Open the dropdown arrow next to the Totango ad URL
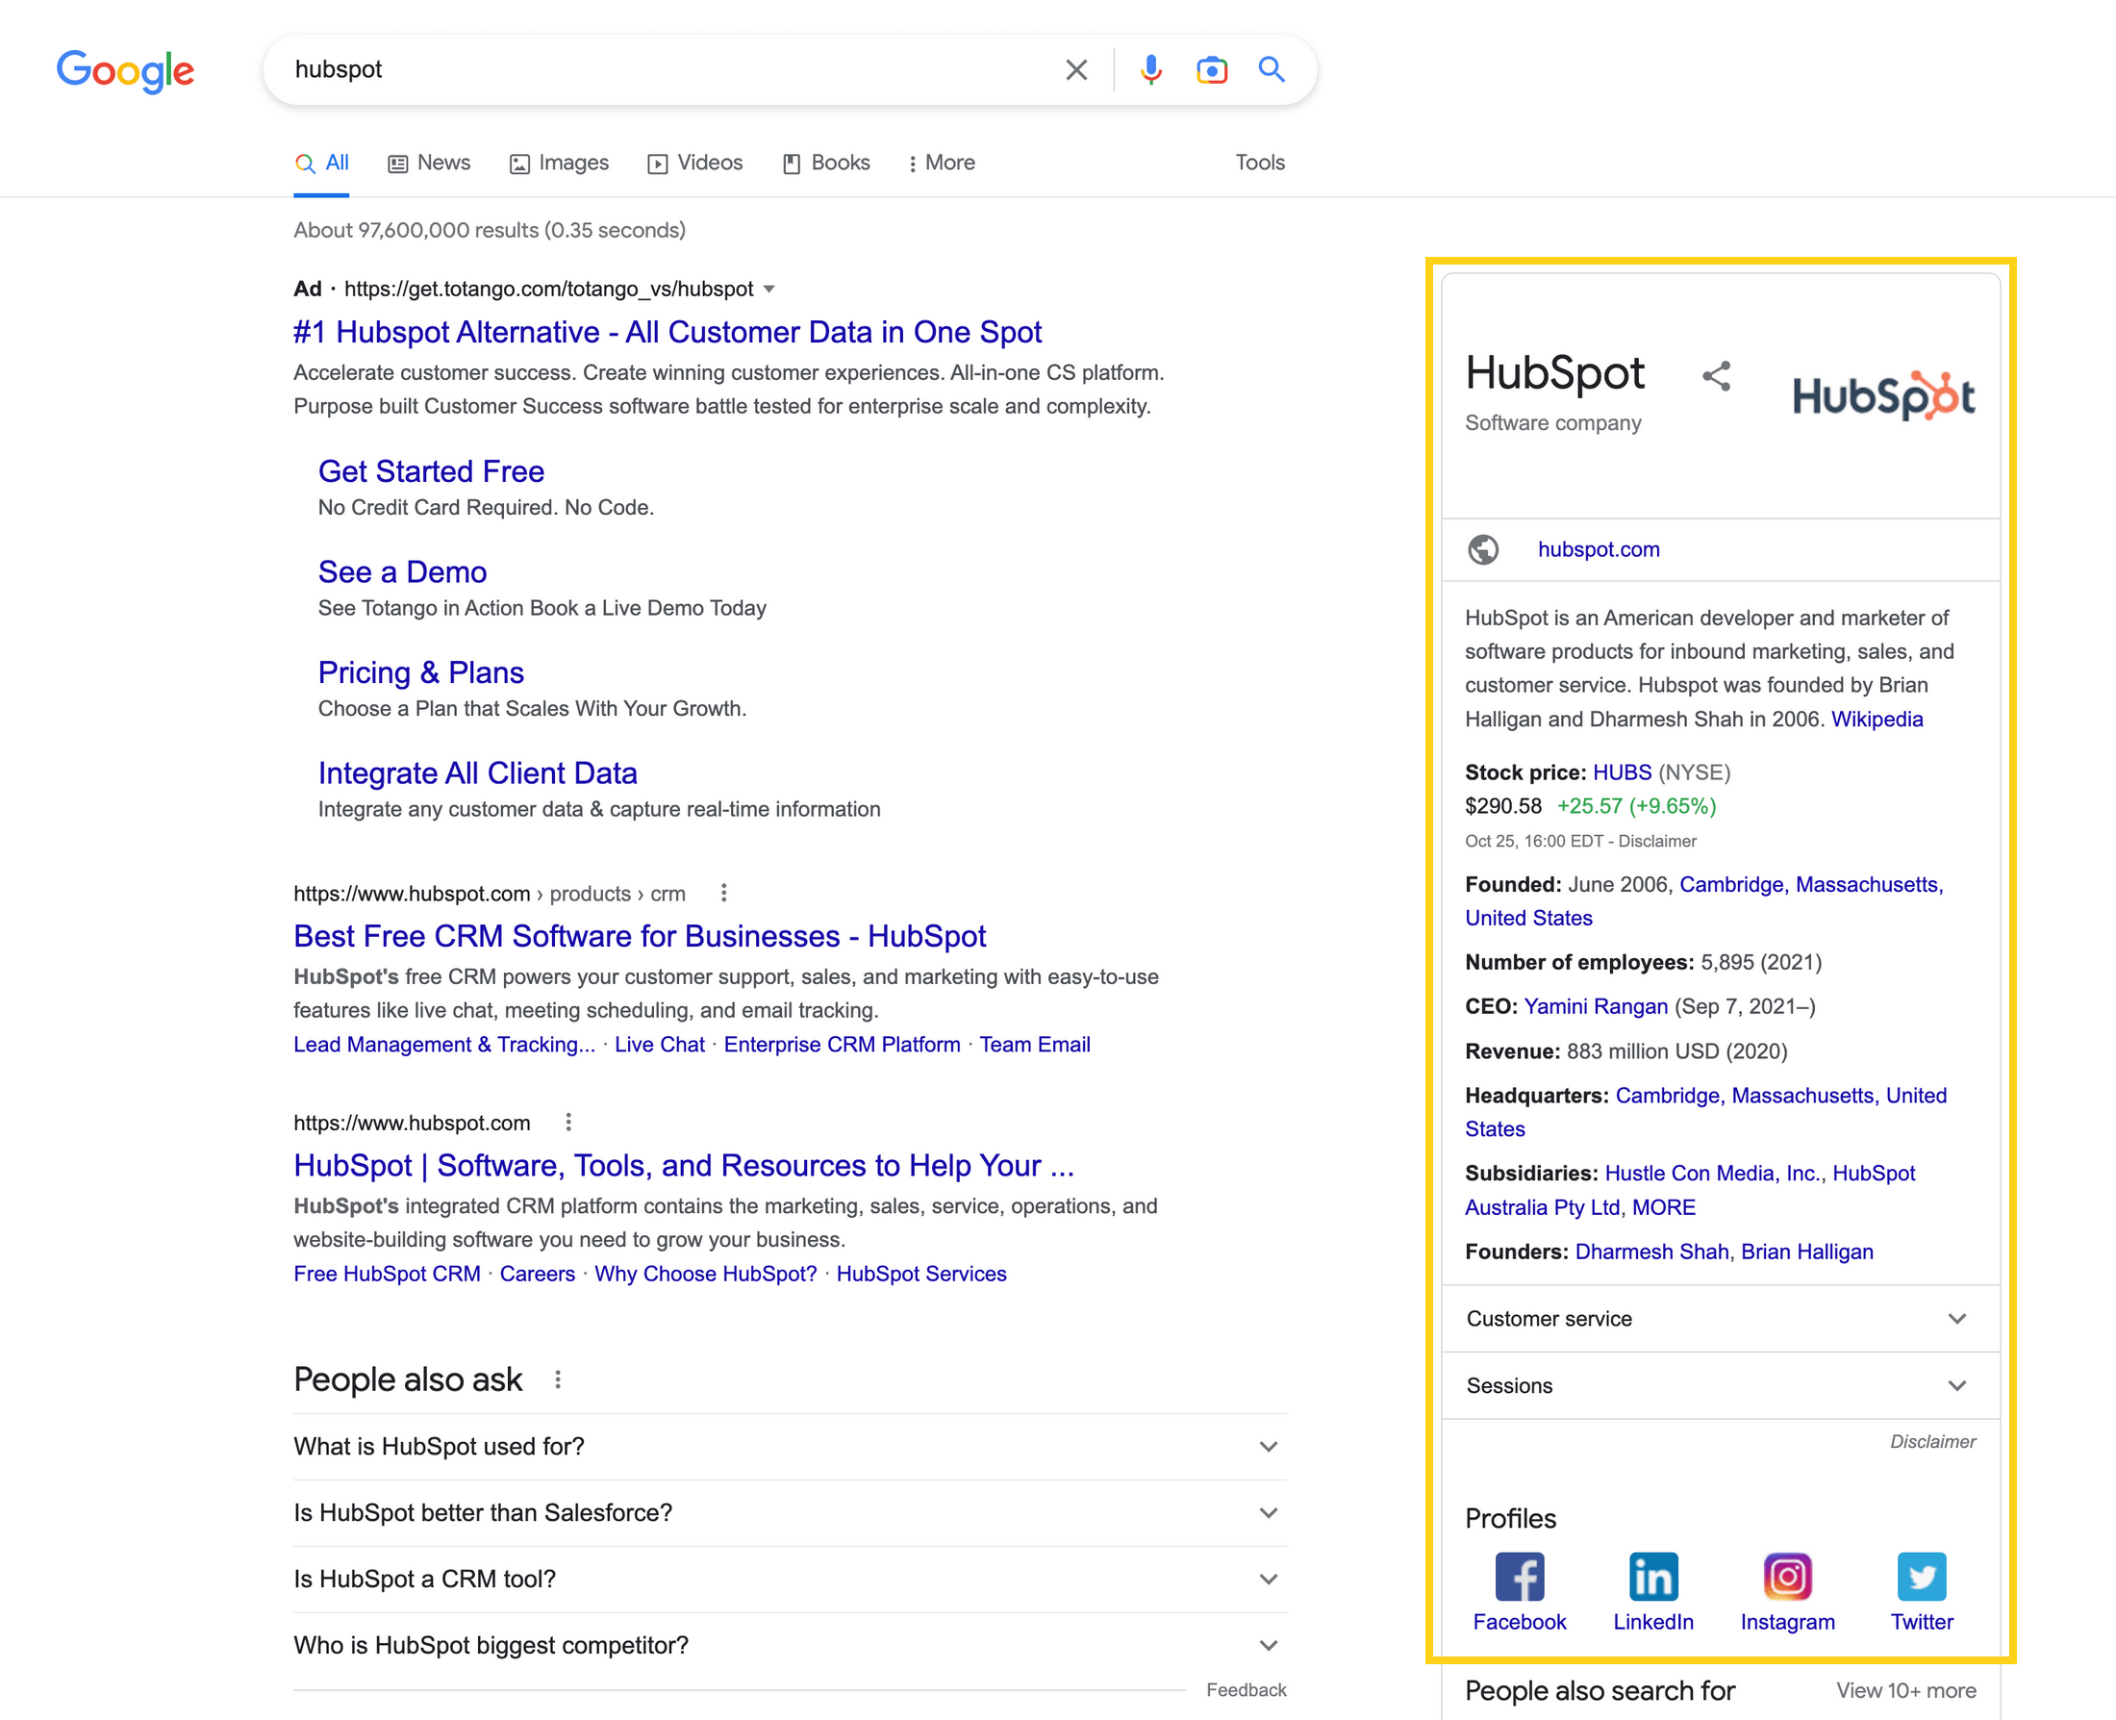 (768, 290)
